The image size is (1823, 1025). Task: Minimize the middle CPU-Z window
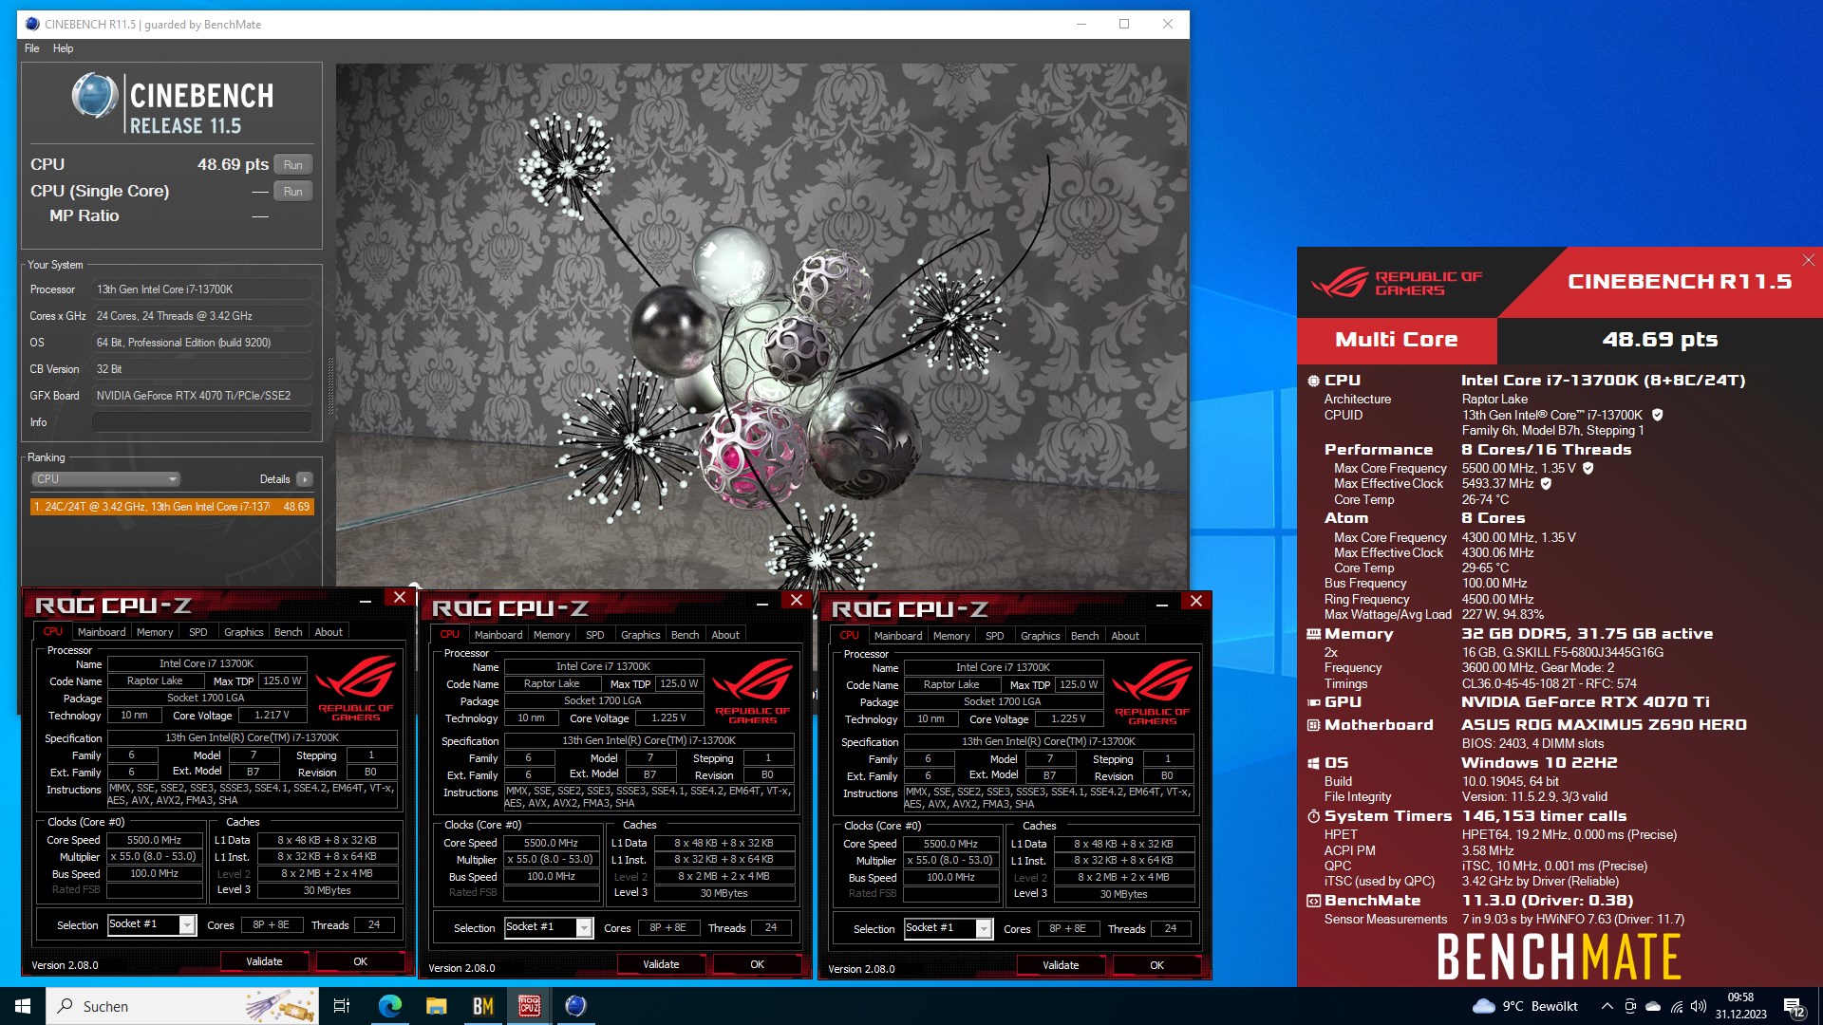(761, 601)
